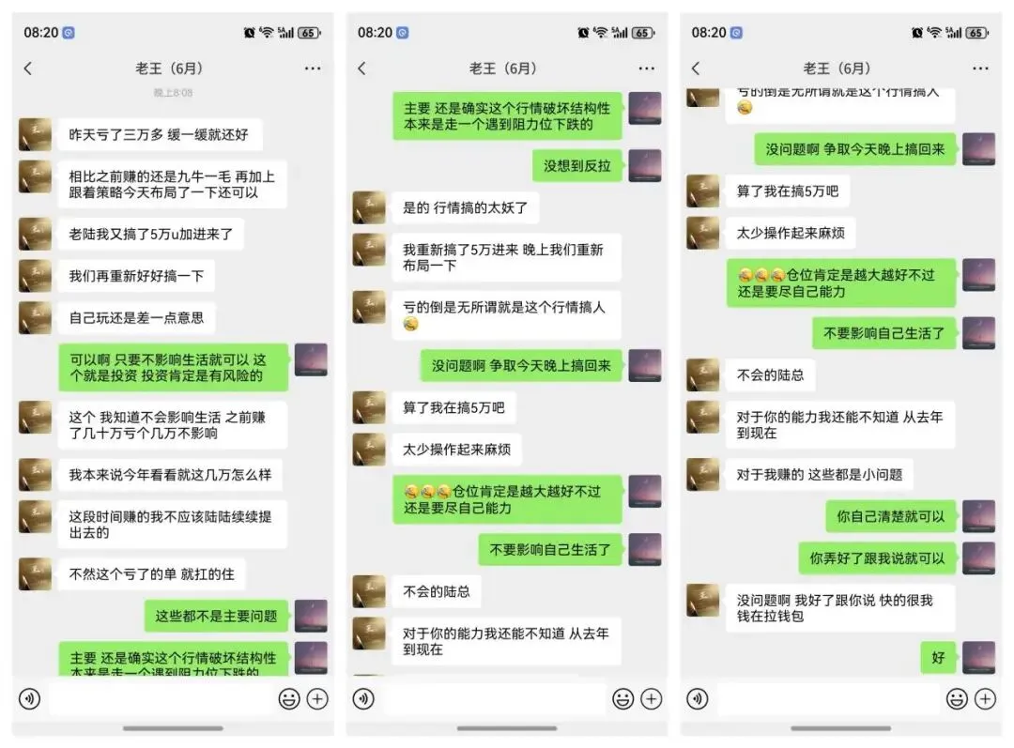Focus message input field in left chat

(x=160, y=699)
